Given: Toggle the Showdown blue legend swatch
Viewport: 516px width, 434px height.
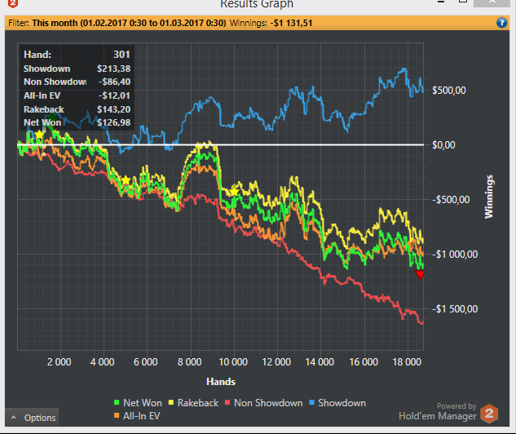Looking at the screenshot, I should tap(311, 402).
